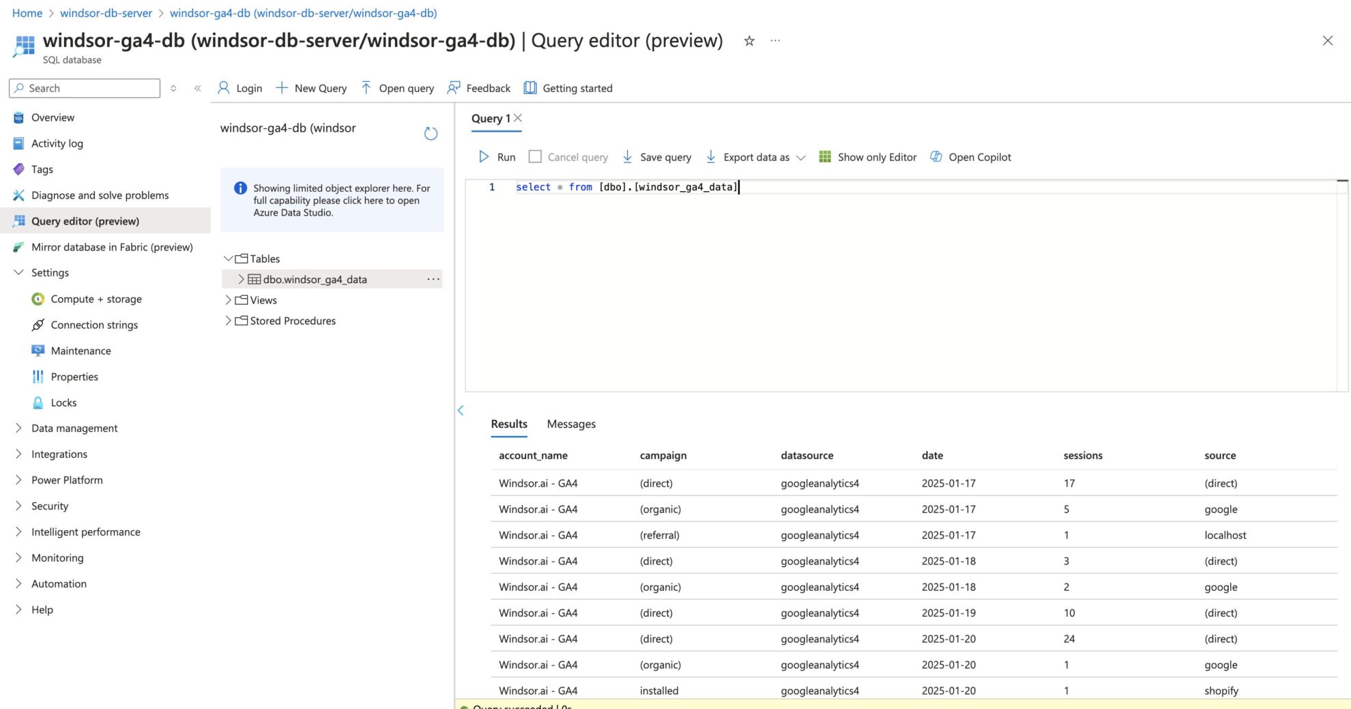Click the datasource column header

coord(807,455)
